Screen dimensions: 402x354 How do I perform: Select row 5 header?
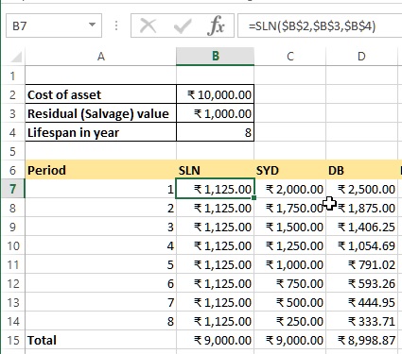click(x=13, y=151)
